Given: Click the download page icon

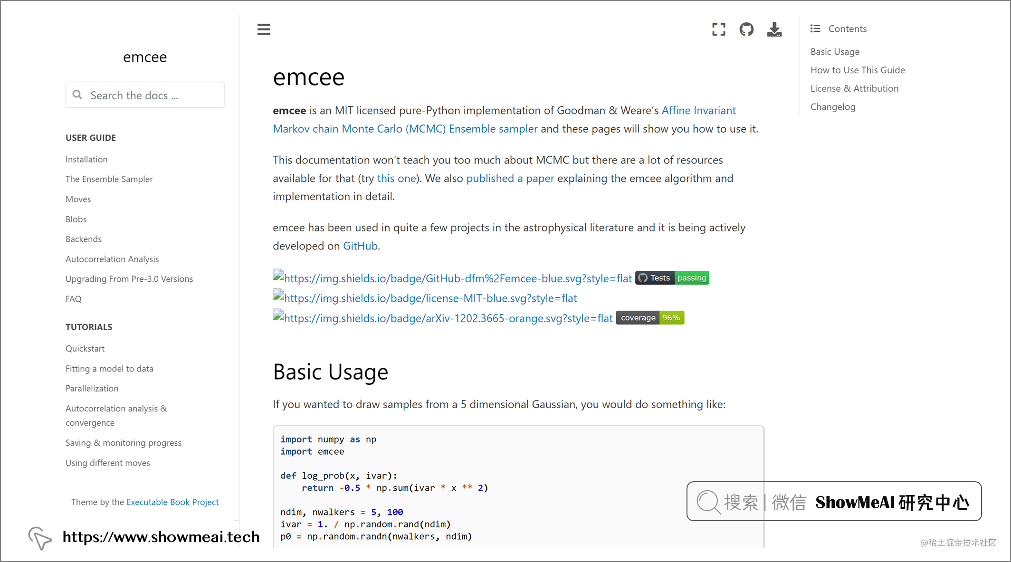Looking at the screenshot, I should [774, 29].
